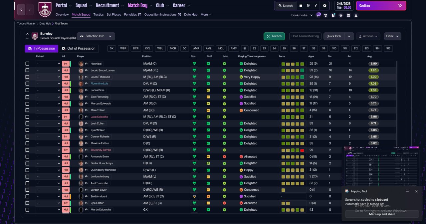Open the settings gear icon

324,6
